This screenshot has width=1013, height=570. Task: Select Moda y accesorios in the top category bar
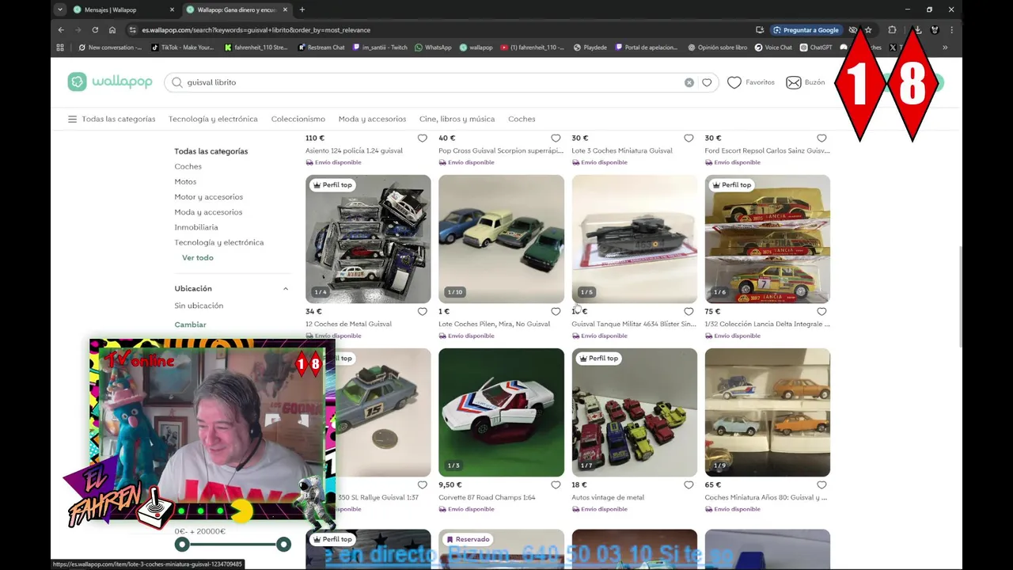pos(372,120)
